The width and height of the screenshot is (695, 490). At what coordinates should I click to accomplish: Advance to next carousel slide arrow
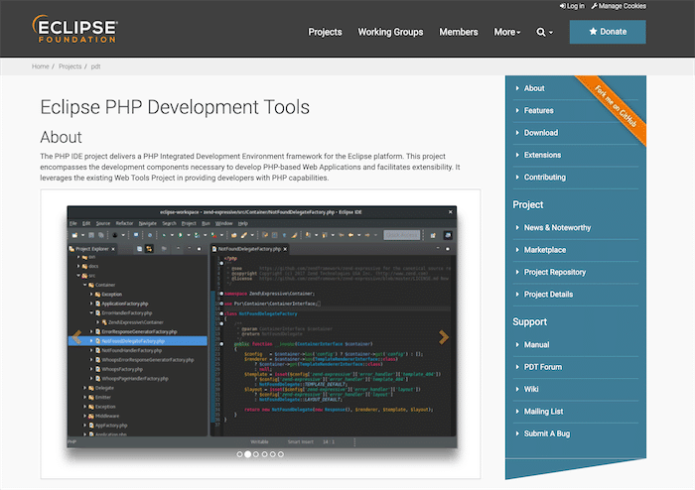[444, 336]
